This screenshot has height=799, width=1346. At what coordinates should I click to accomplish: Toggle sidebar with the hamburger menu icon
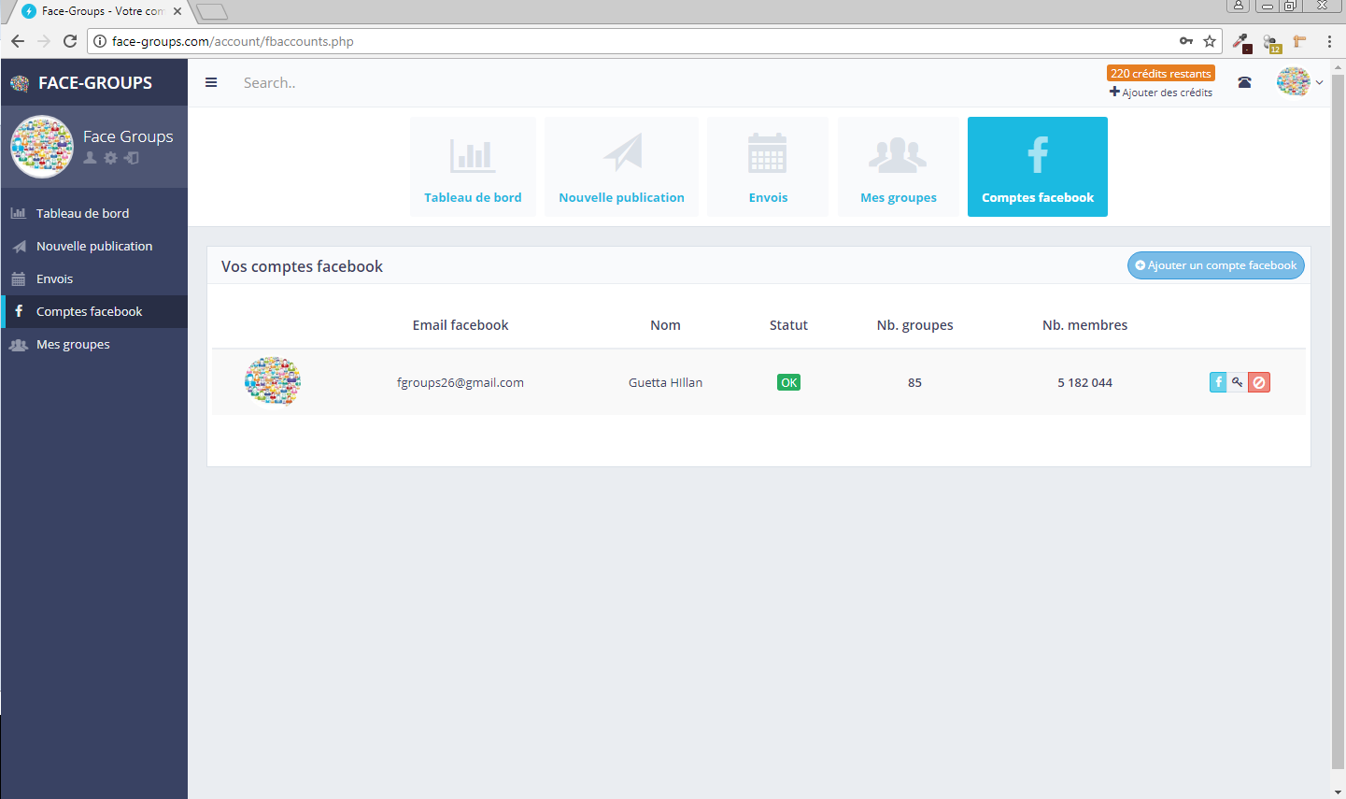point(211,82)
